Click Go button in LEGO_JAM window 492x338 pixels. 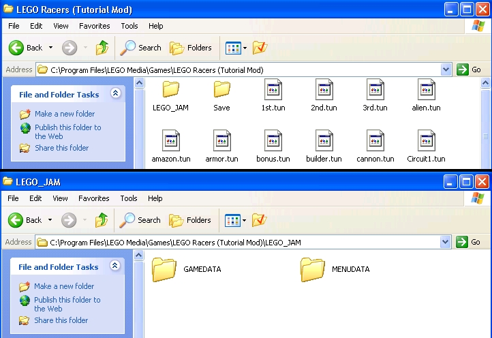(x=468, y=242)
